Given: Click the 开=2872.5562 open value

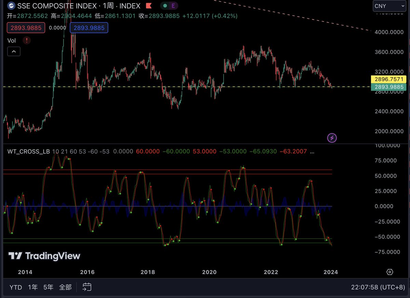Looking at the screenshot, I should (x=28, y=16).
